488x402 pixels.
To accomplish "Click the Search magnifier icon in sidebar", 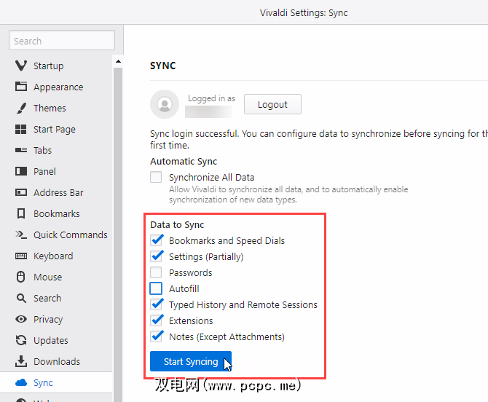I will point(21,298).
